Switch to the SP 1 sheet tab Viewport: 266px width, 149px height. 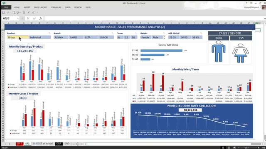pos(20,144)
